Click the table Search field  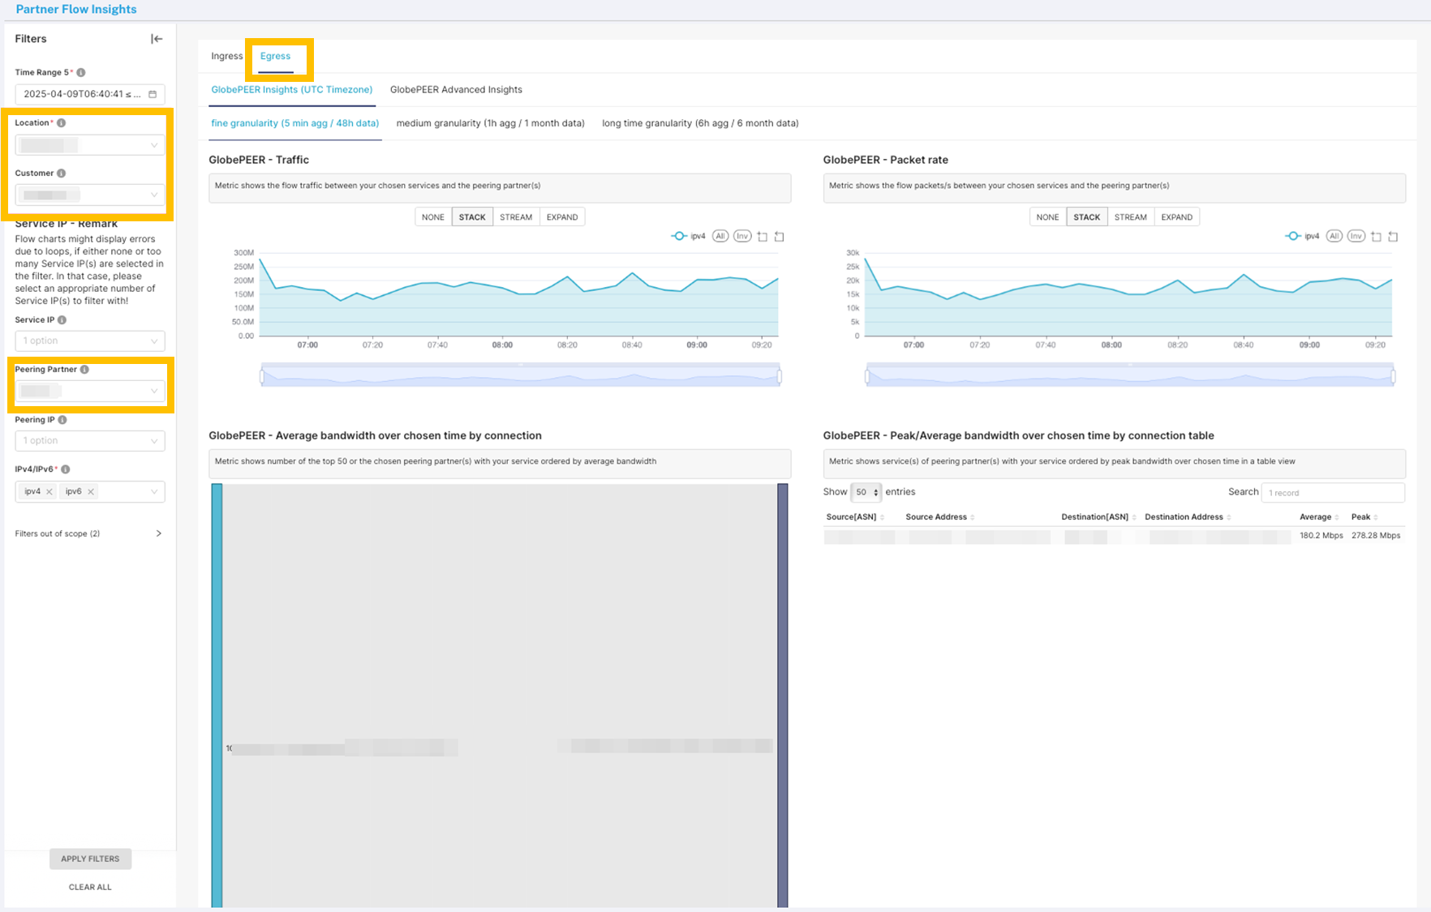(1333, 492)
